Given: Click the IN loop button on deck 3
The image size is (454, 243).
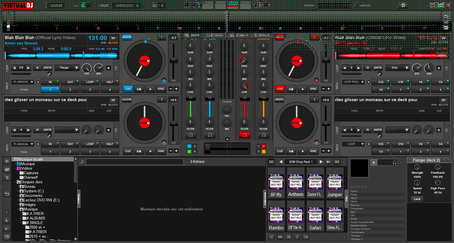Looking at the screenshot, I should click(x=37, y=130).
